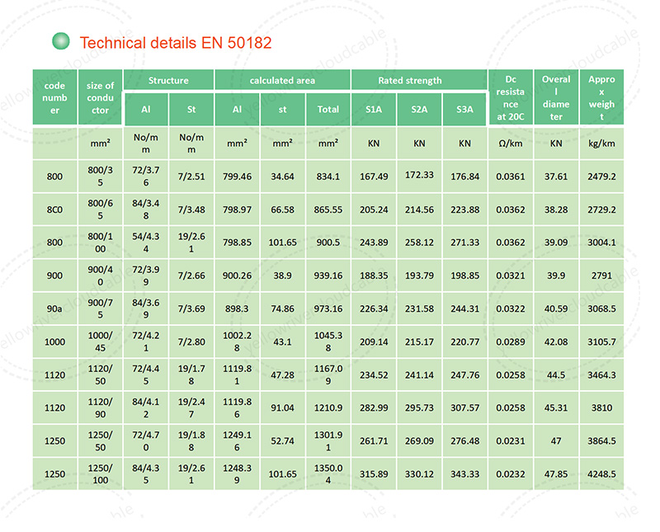Select the S3A value 271.33
This screenshot has height=532, width=660.
464,242
